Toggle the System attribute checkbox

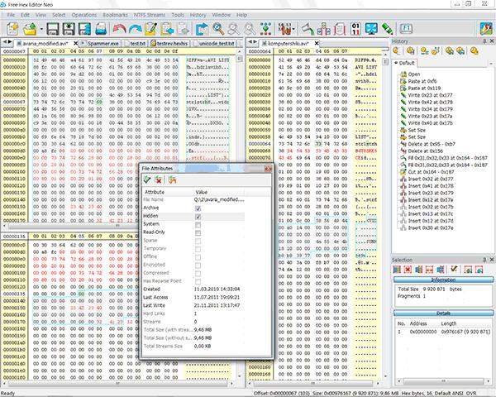pos(198,225)
